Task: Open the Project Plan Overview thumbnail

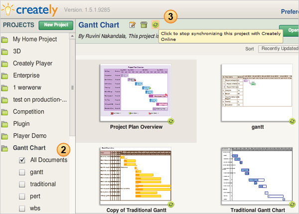Action: [x=136, y=93]
